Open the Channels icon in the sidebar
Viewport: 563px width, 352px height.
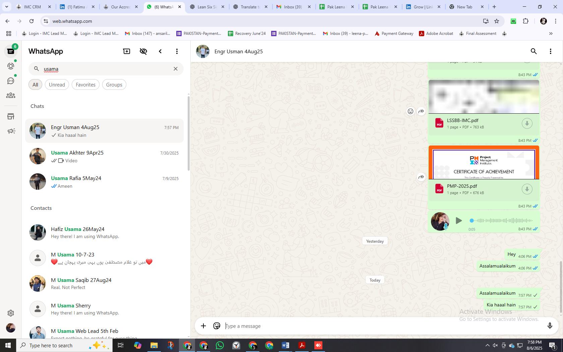point(11,81)
